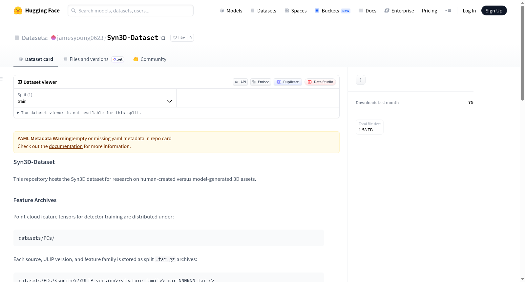Open Models in top navigation

[x=231, y=10]
